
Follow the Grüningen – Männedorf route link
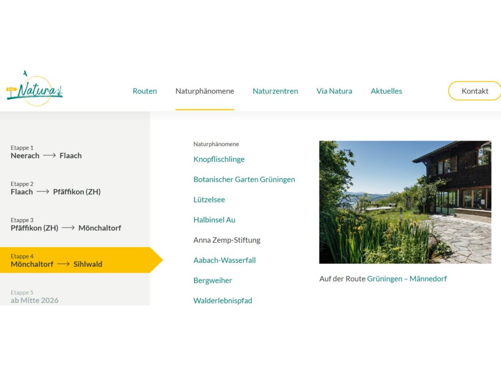point(407,279)
